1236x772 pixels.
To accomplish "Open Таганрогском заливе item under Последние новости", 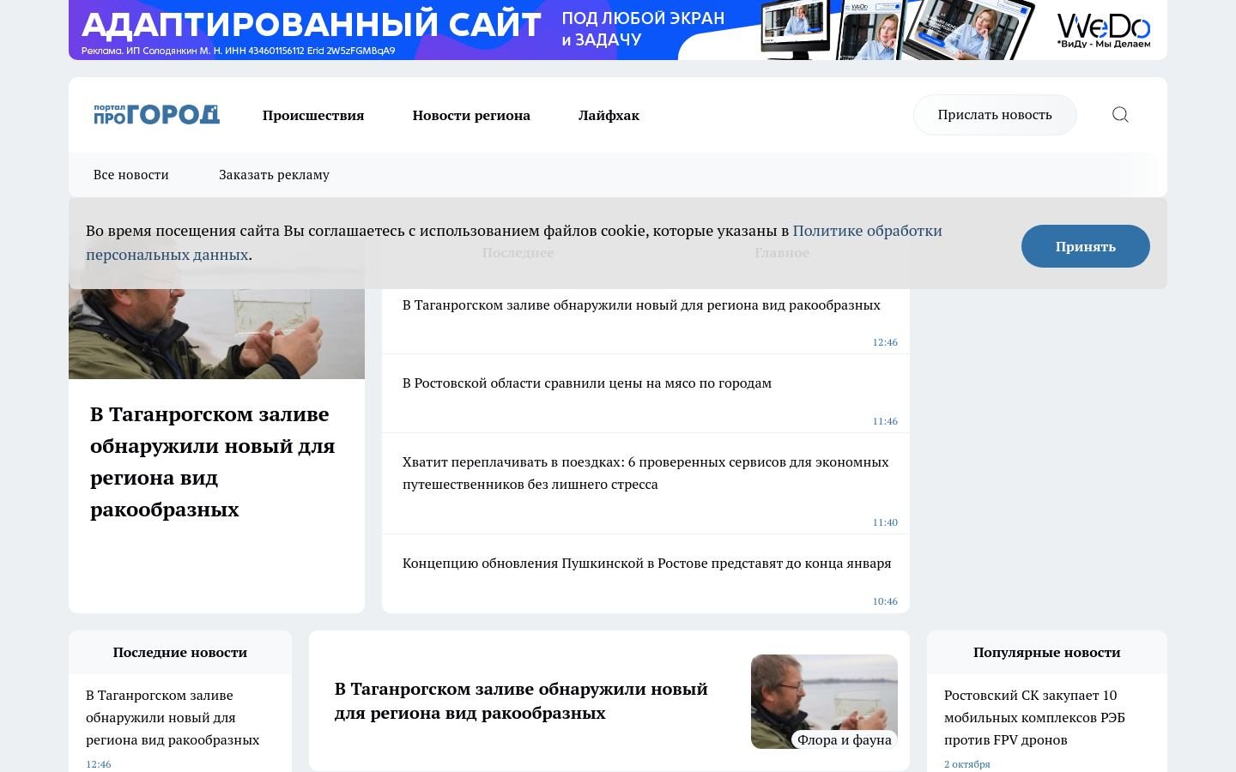I will pyautogui.click(x=173, y=718).
